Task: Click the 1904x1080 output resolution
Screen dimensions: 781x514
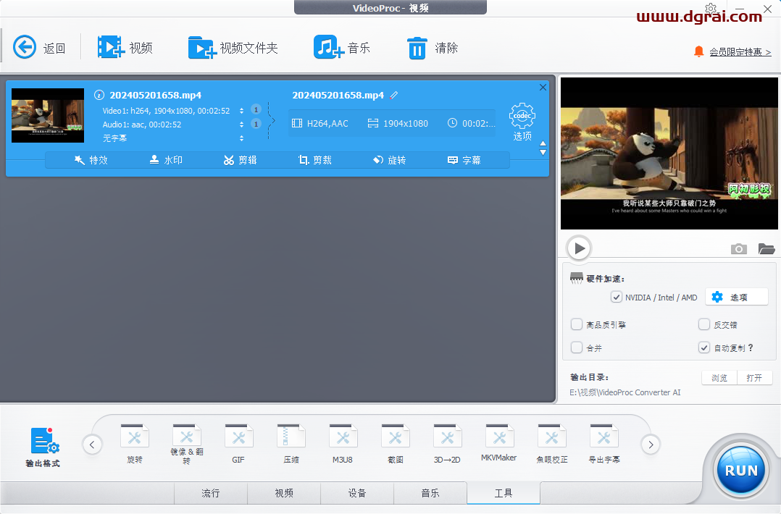Action: [x=398, y=123]
